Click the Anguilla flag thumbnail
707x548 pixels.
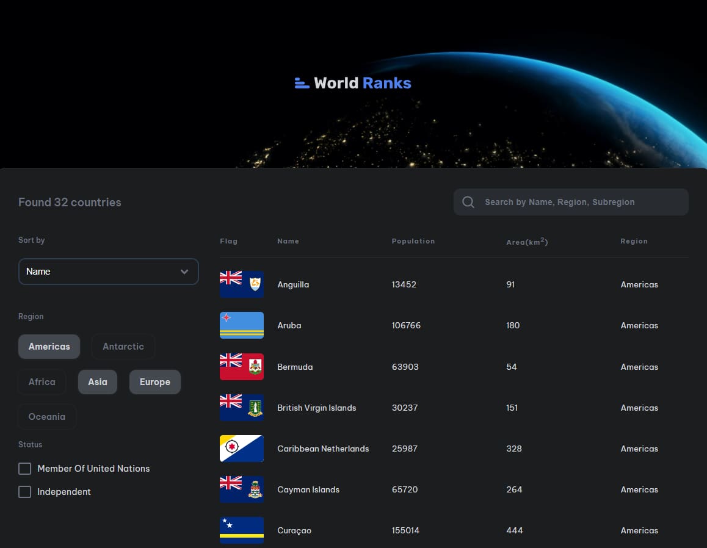point(241,284)
